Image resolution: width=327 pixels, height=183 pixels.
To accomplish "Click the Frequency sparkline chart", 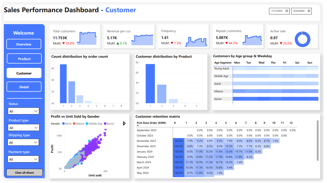I will pyautogui.click(x=196, y=41).
